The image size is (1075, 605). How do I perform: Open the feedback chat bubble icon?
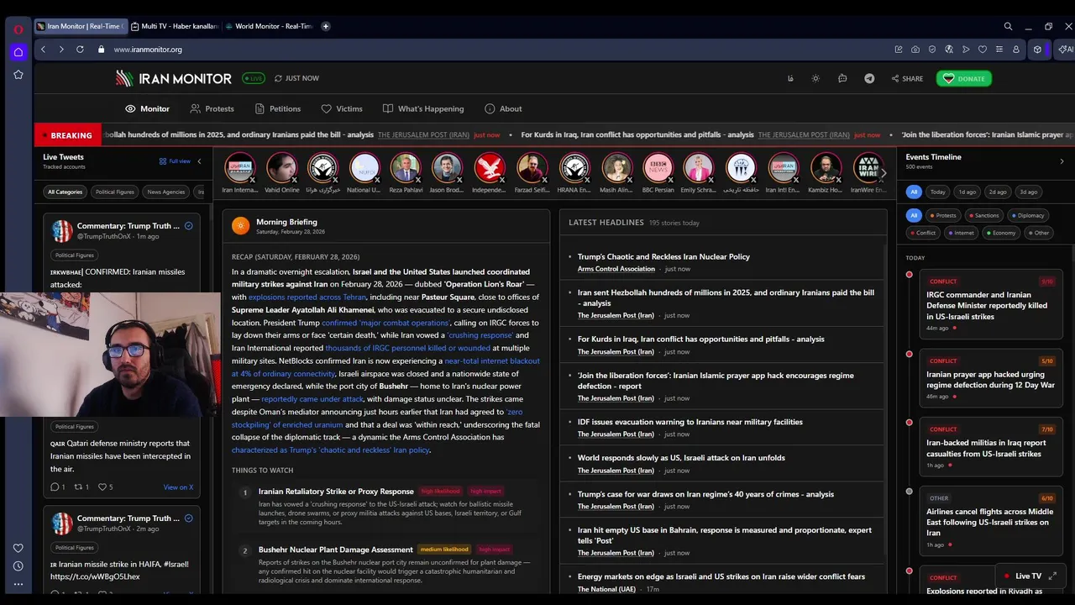click(842, 78)
